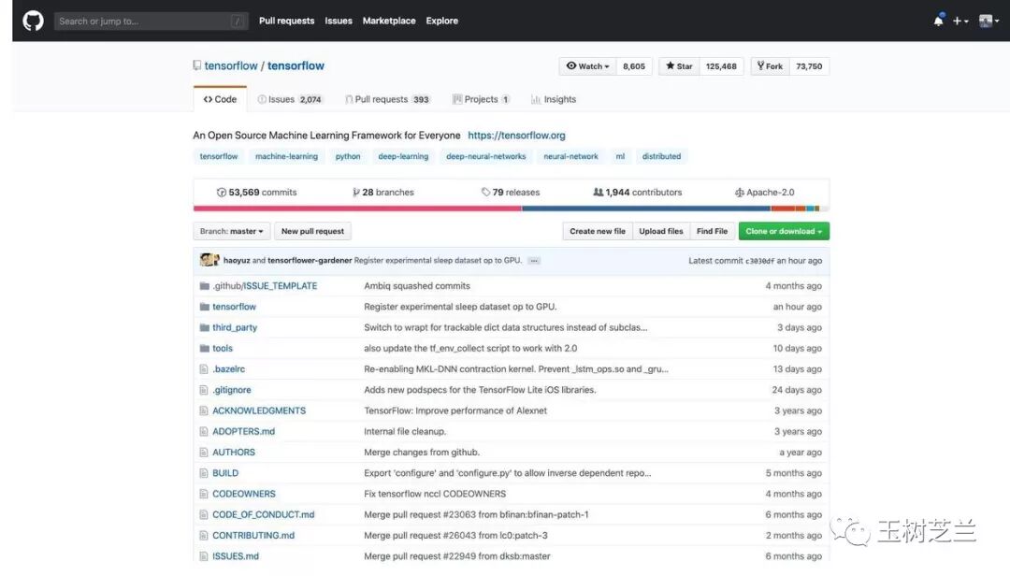The width and height of the screenshot is (1010, 576).
Task: Open the ACKNOWLEDGMENTS file
Action: (259, 410)
